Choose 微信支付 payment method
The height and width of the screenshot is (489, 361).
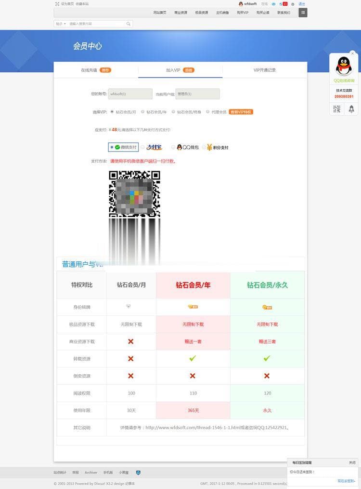(123, 147)
